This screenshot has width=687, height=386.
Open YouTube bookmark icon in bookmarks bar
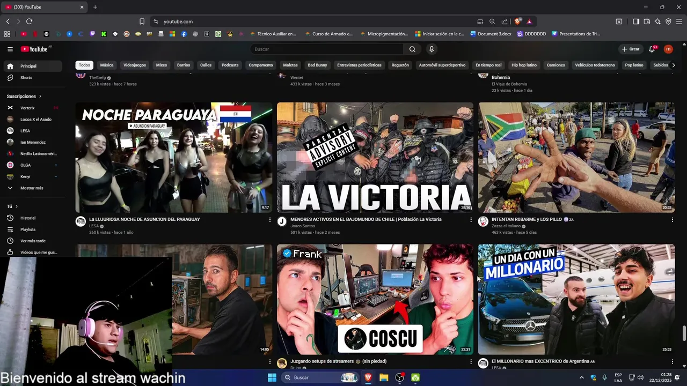pos(24,34)
